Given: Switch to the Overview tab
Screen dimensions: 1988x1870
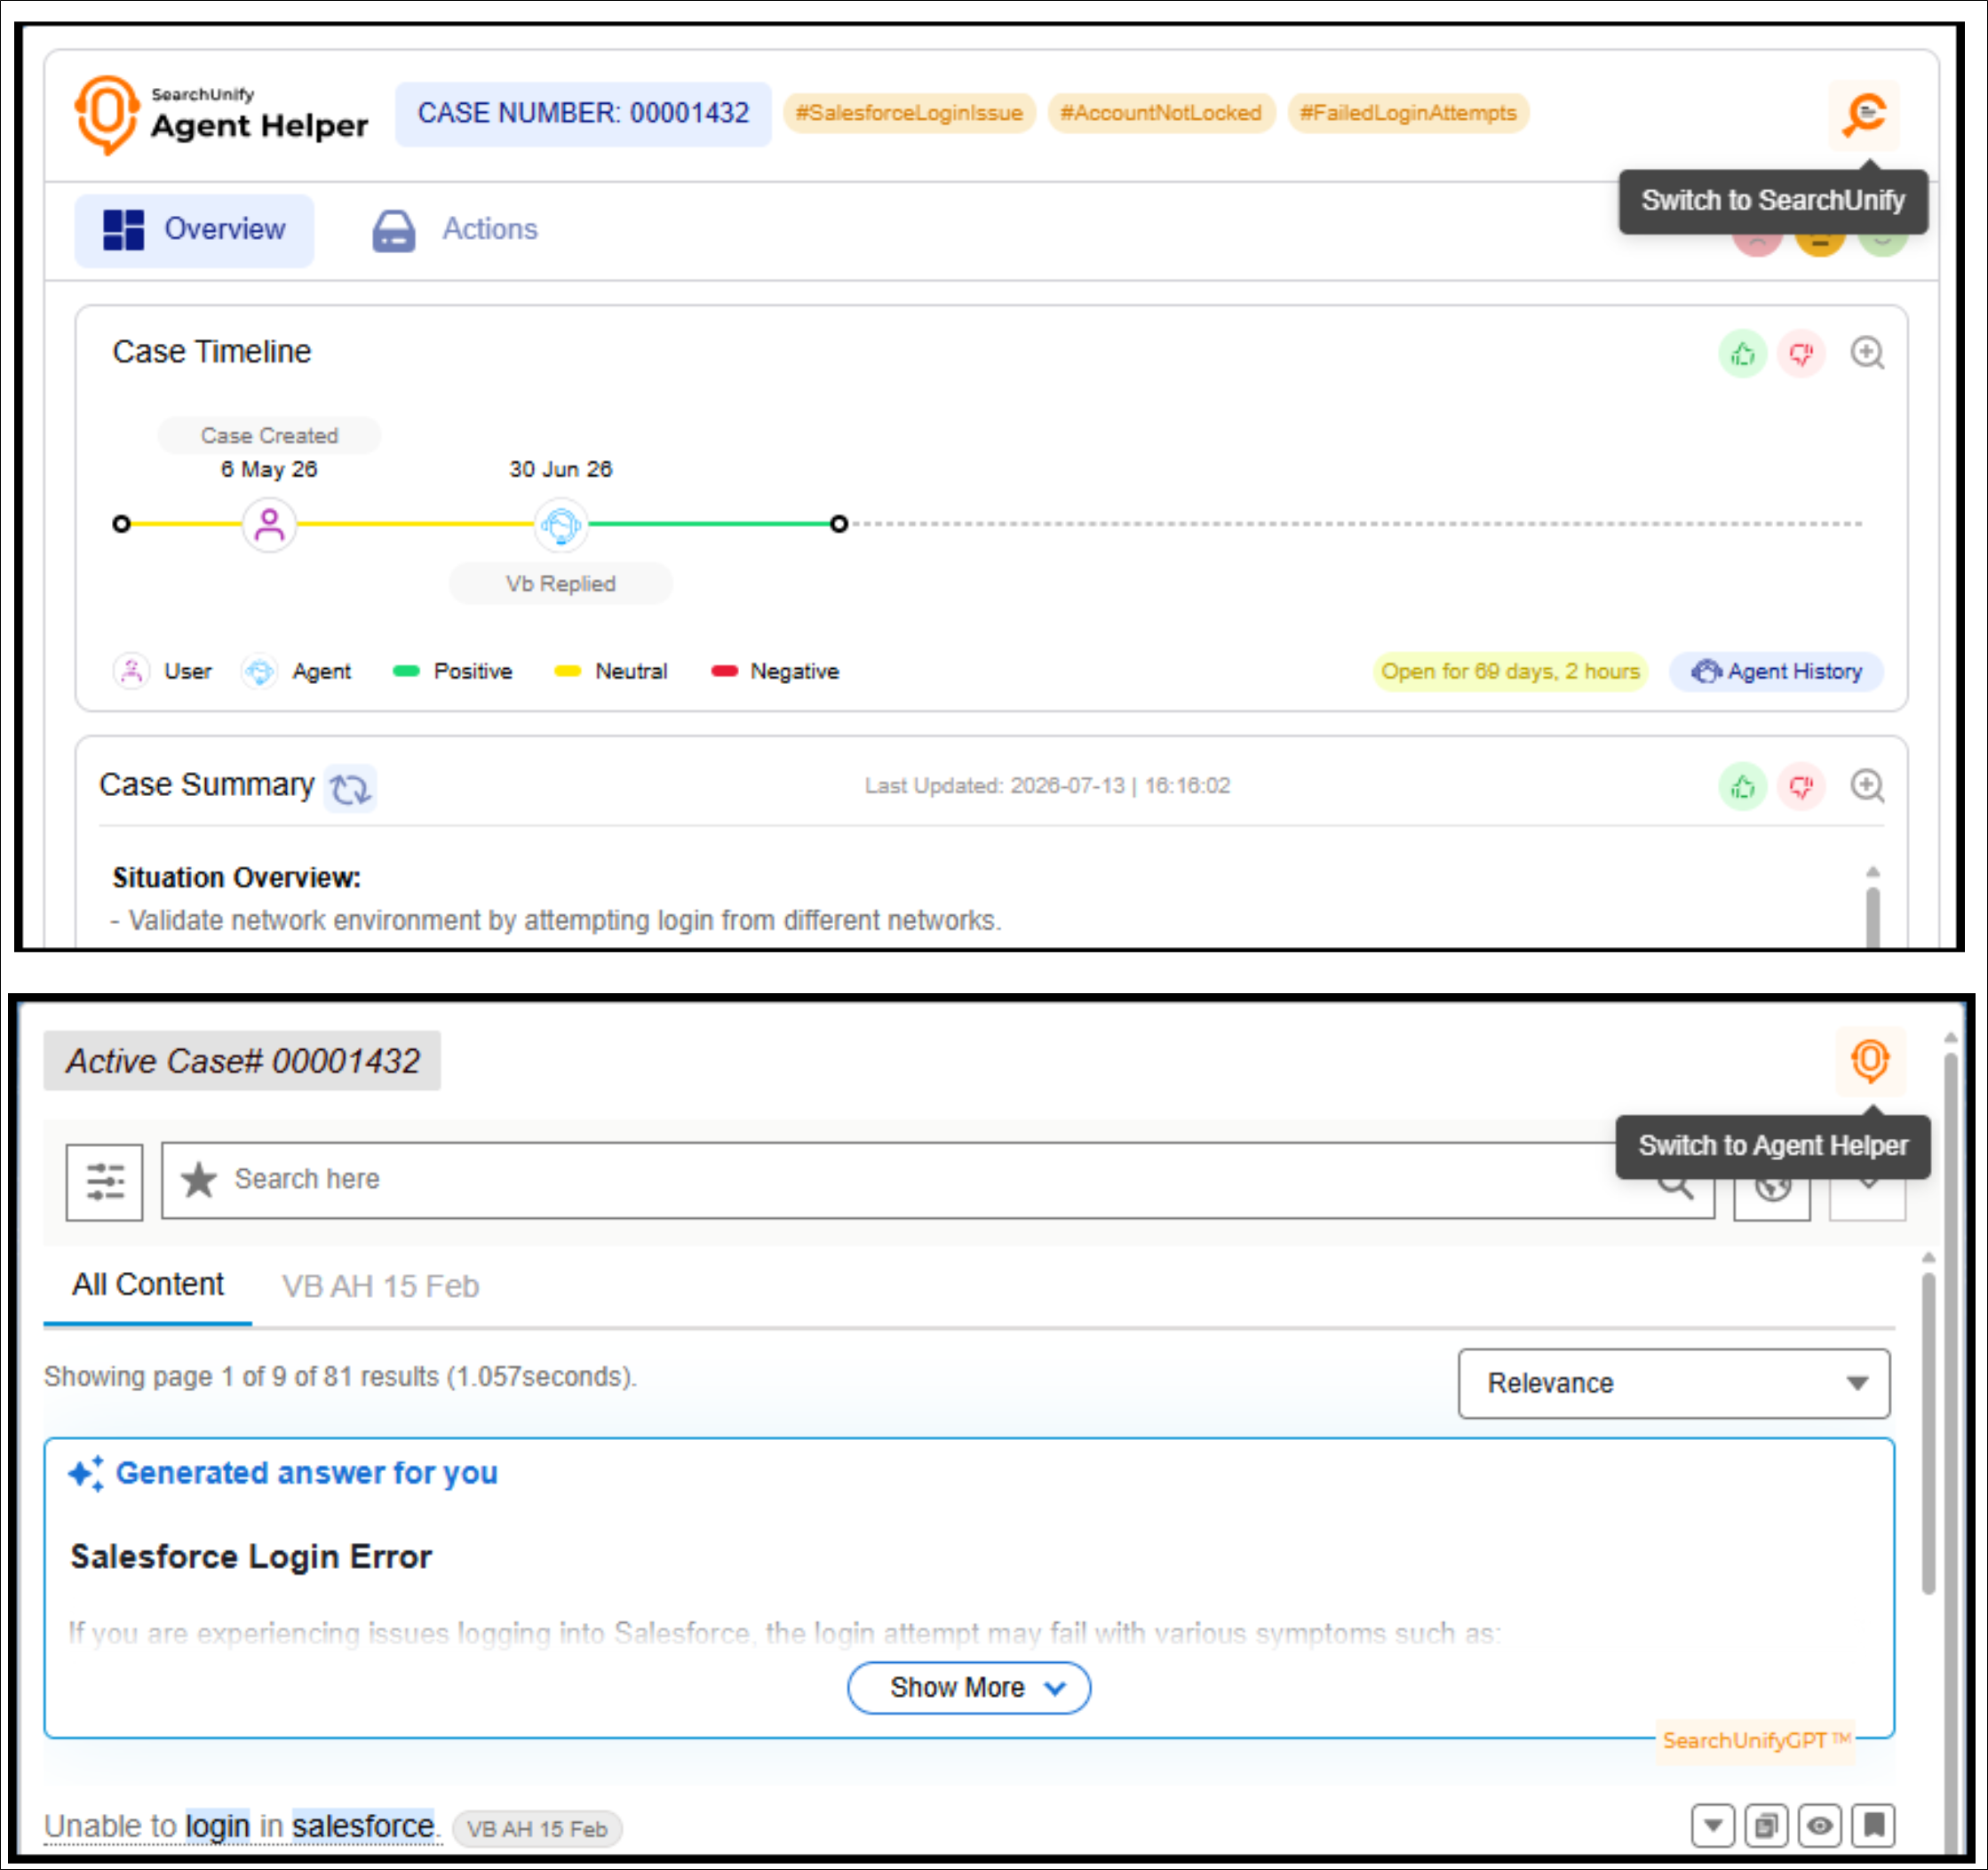Looking at the screenshot, I should pyautogui.click(x=195, y=230).
